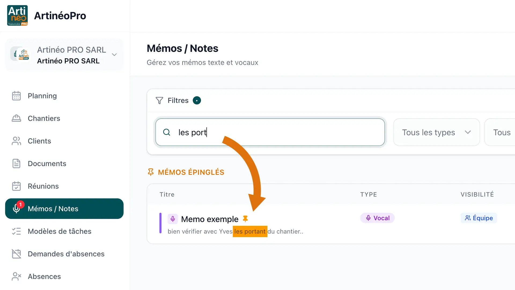Click the Demandes d'absences calendar-off icon
The height and width of the screenshot is (290, 515).
coord(16,254)
